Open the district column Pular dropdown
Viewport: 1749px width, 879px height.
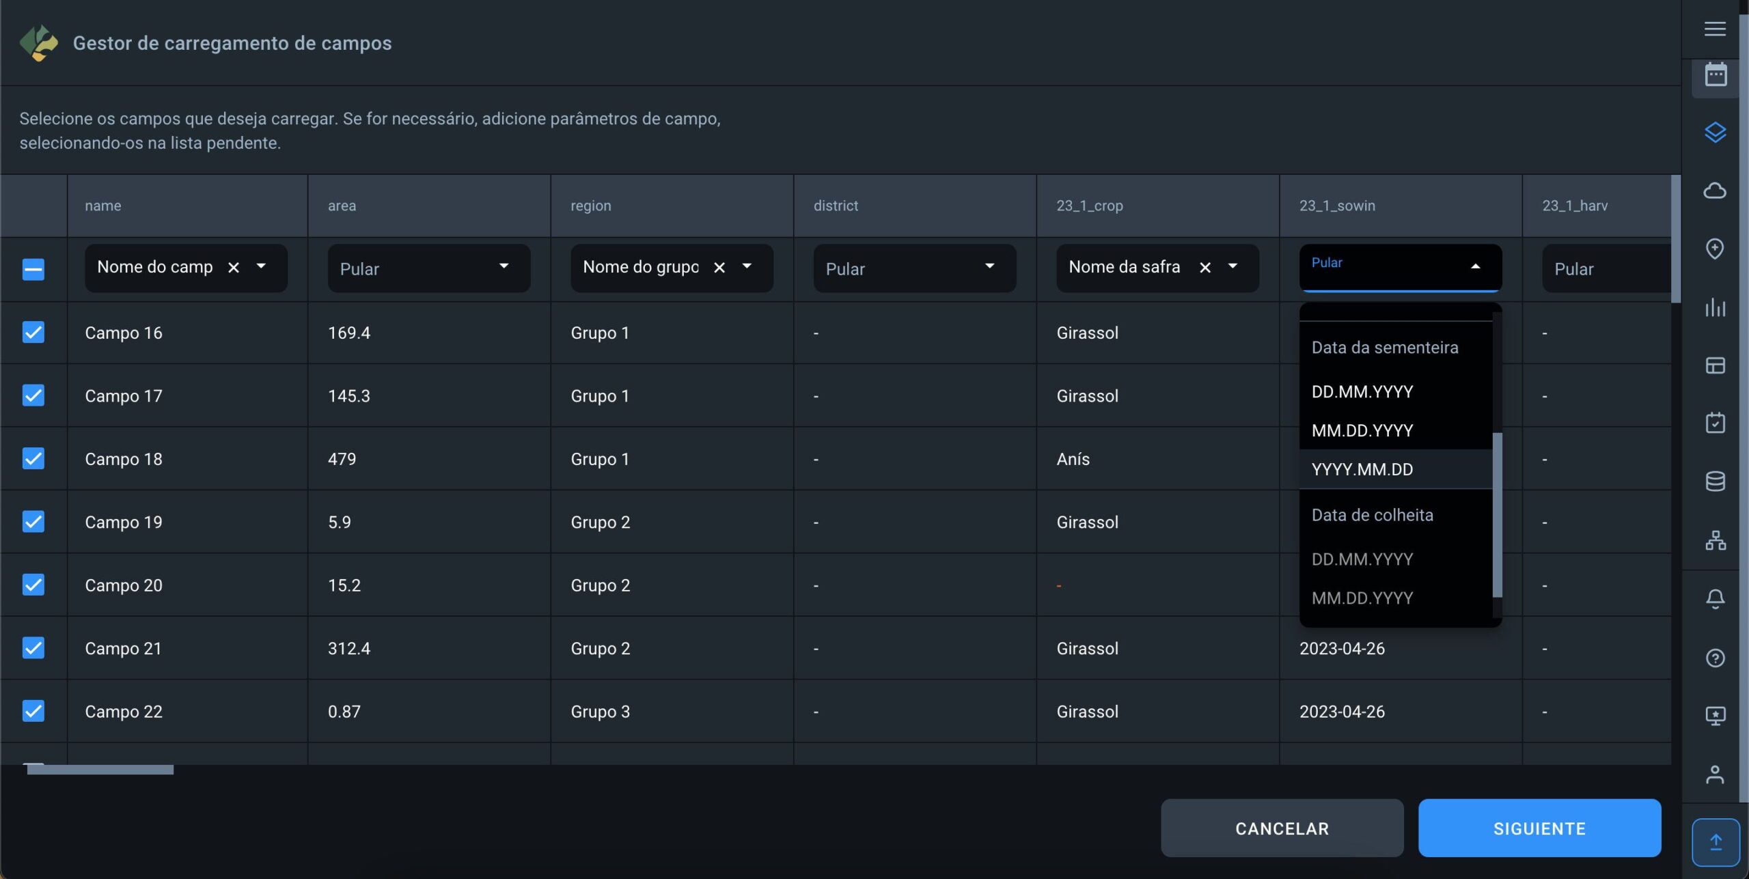(x=914, y=268)
